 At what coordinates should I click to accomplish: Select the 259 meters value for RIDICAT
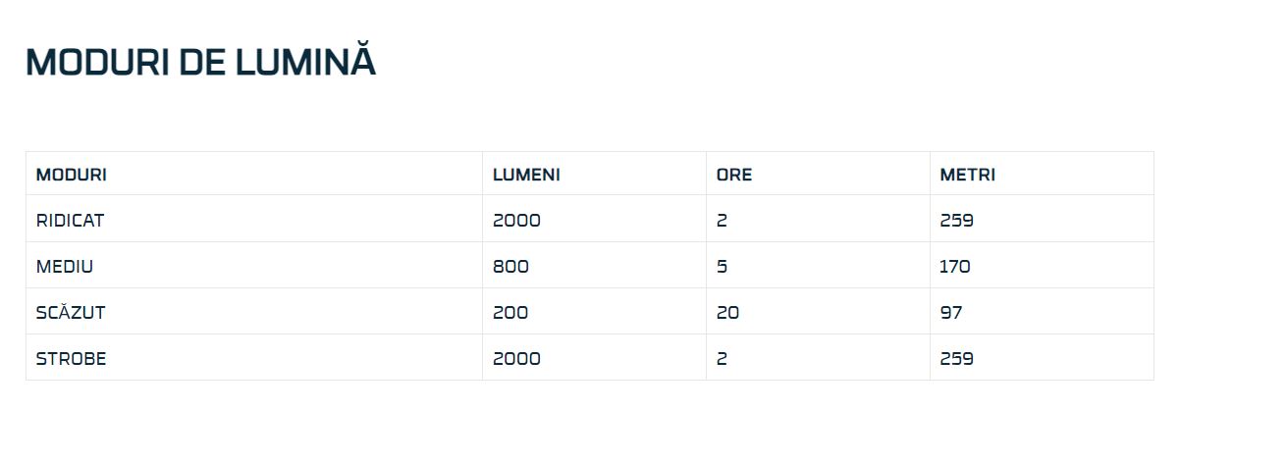[956, 221]
